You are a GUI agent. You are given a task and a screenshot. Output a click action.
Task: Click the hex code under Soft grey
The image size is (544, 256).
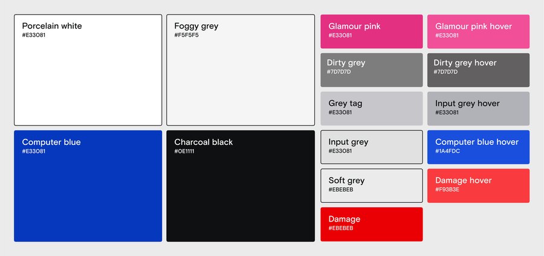(x=341, y=190)
